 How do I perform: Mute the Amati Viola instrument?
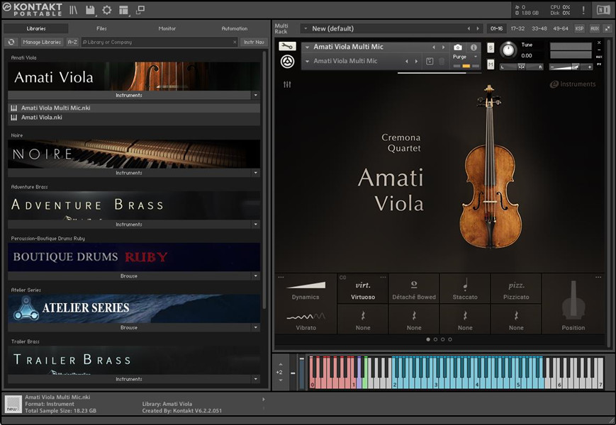coord(491,64)
